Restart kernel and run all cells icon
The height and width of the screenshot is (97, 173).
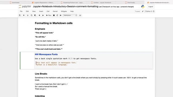61,15
